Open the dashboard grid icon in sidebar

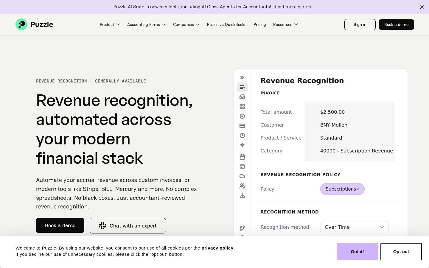pos(242,107)
